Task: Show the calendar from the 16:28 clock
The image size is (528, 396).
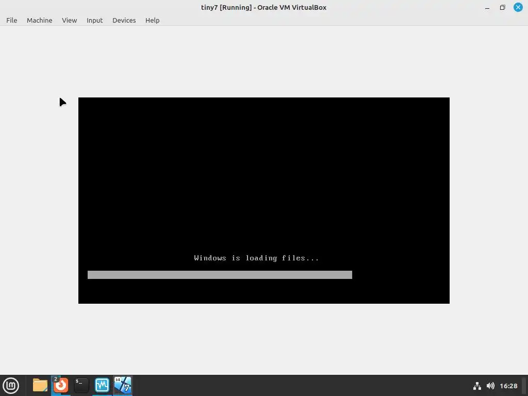Action: click(x=508, y=386)
